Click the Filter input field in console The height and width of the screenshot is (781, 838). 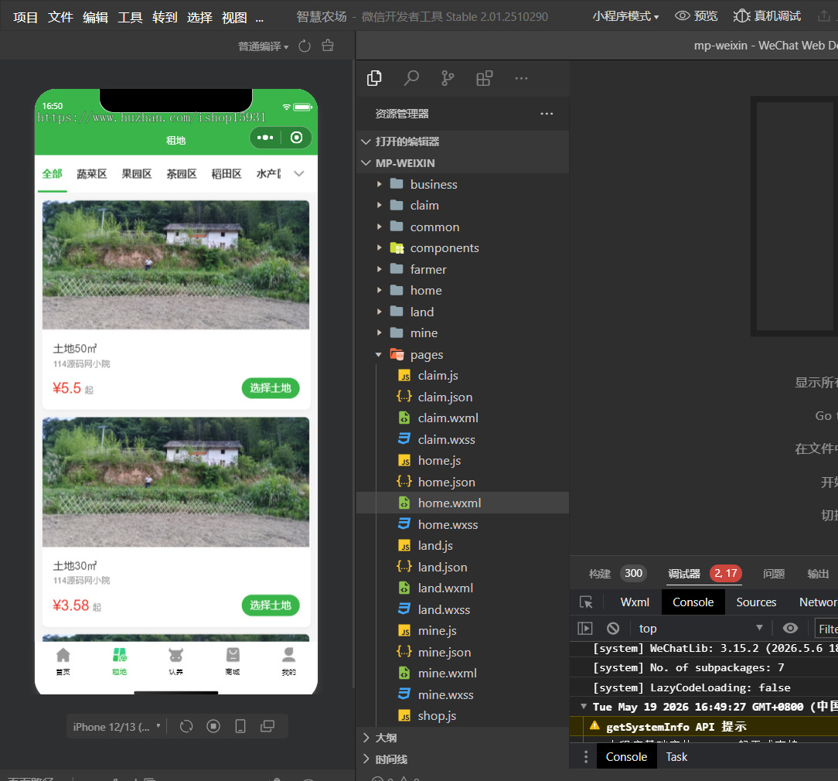[x=826, y=629]
